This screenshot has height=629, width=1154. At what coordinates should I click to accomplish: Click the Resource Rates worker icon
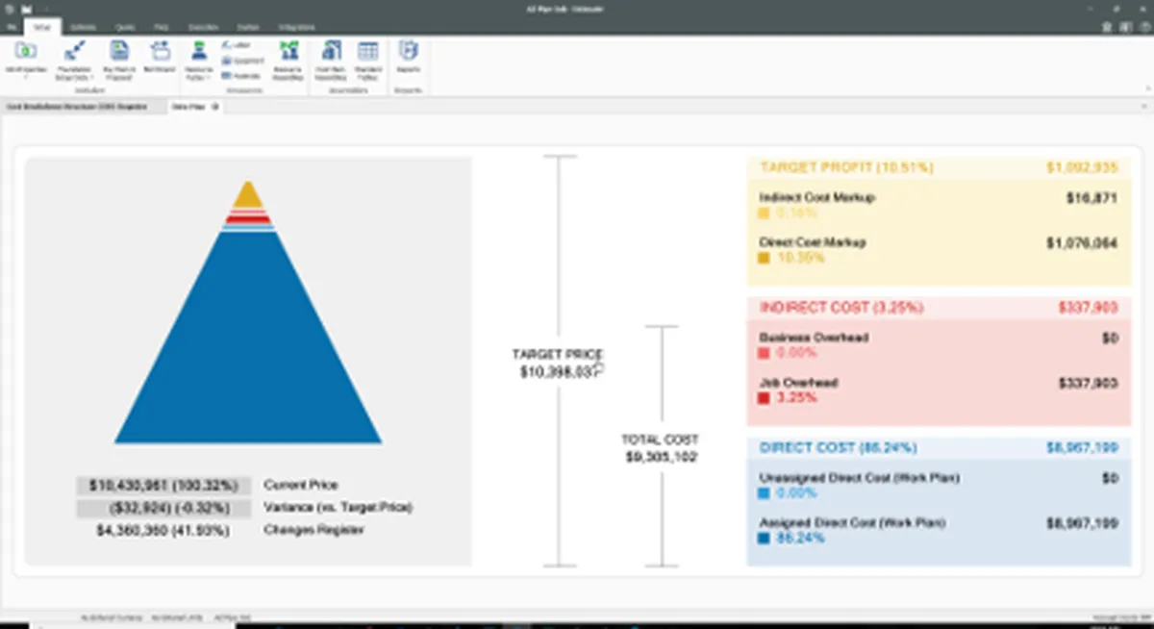point(199,51)
